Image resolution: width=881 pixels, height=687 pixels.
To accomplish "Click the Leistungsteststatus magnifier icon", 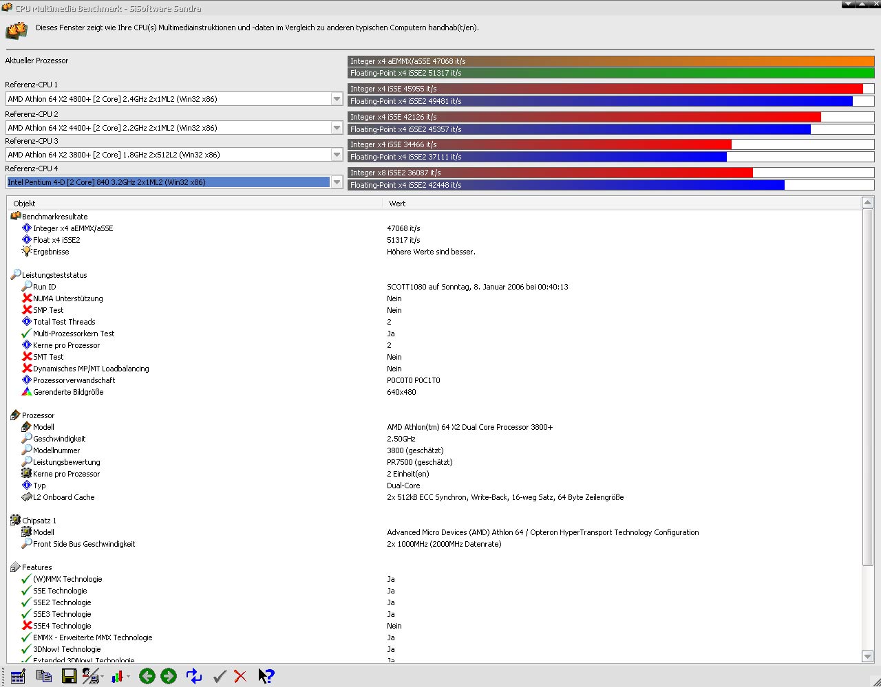I will [x=16, y=274].
